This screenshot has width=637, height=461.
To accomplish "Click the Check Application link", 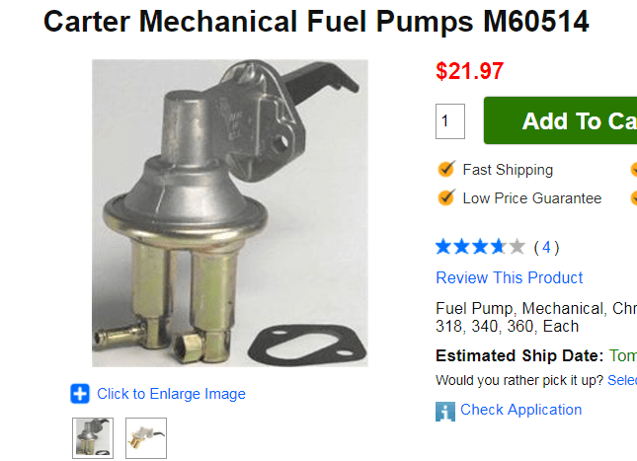I will pyautogui.click(x=520, y=410).
